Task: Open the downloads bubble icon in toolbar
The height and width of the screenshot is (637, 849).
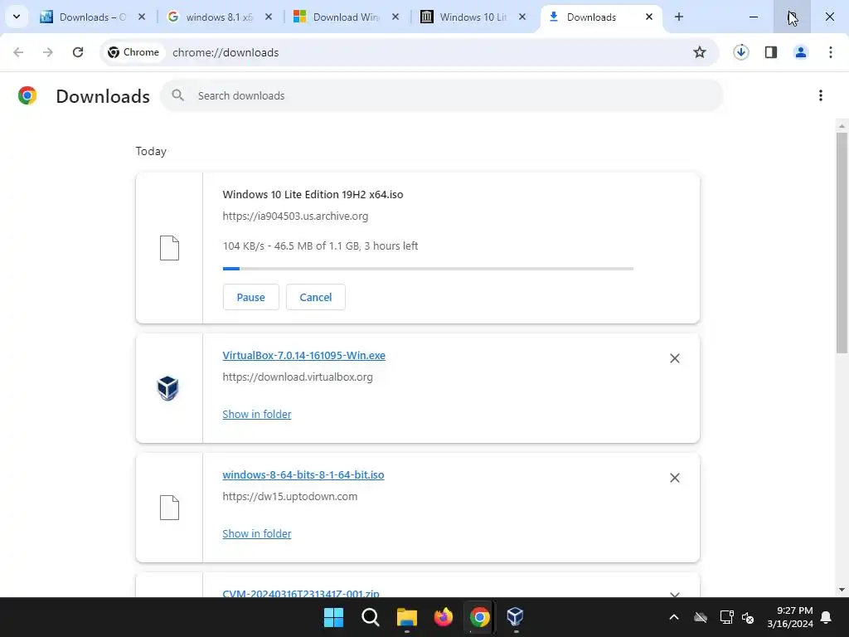Action: pyautogui.click(x=740, y=52)
